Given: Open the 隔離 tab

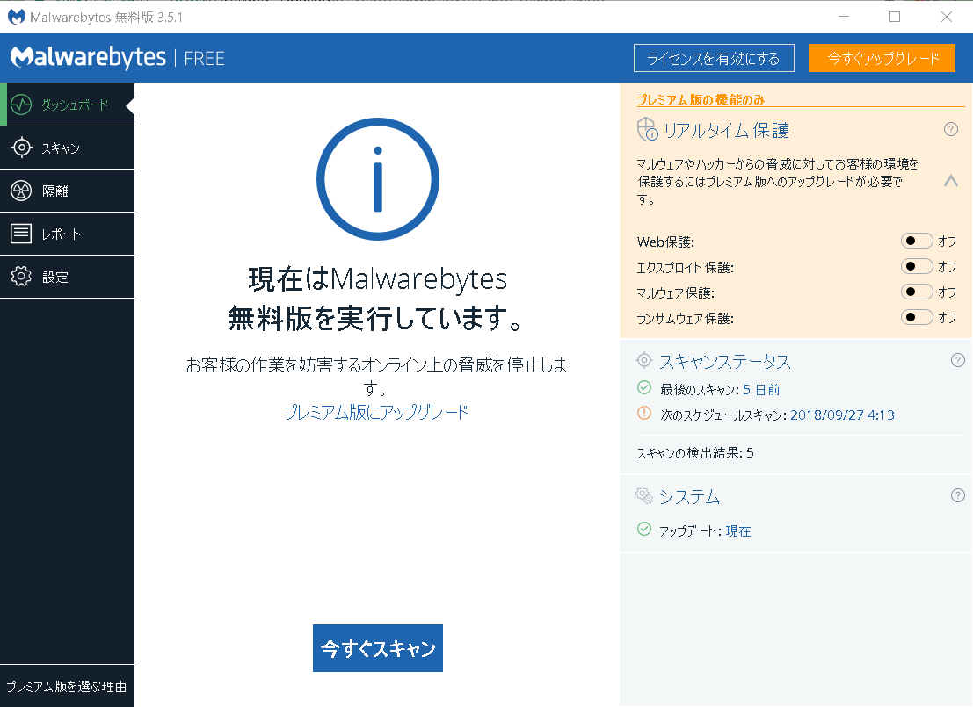Looking at the screenshot, I should 67,191.
